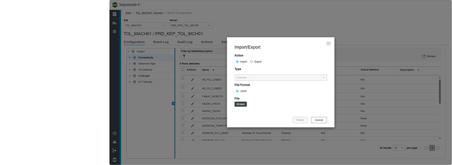Click the filter funnel icon
Image resolution: width=452 pixels, height=165 pixels.
click(x=184, y=56)
